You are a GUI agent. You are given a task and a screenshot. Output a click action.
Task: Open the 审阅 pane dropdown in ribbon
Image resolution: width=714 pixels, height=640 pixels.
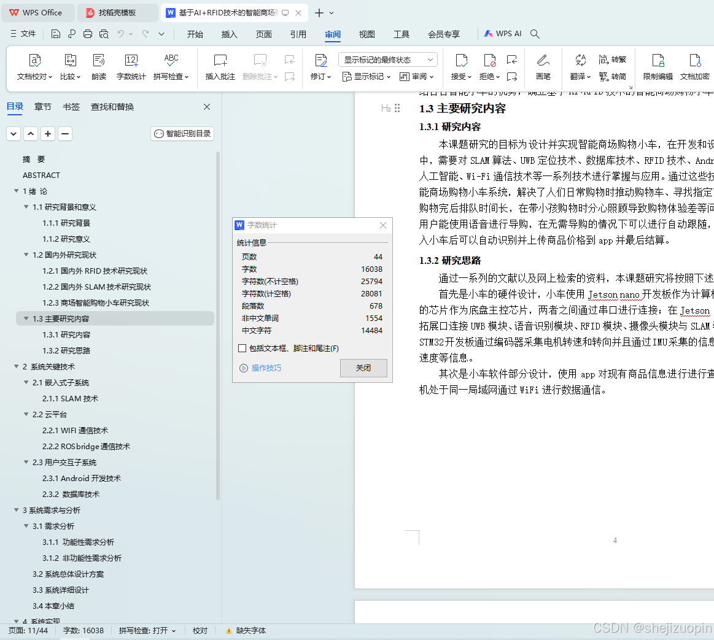417,77
